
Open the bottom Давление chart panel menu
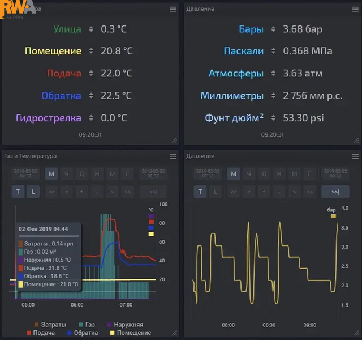tap(355, 156)
